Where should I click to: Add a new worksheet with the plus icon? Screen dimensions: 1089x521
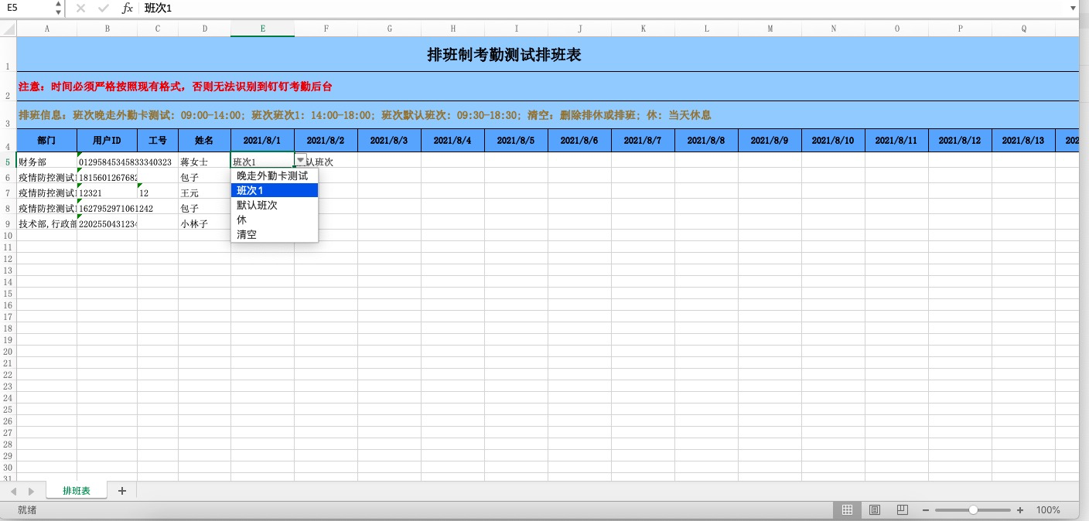[x=121, y=490]
